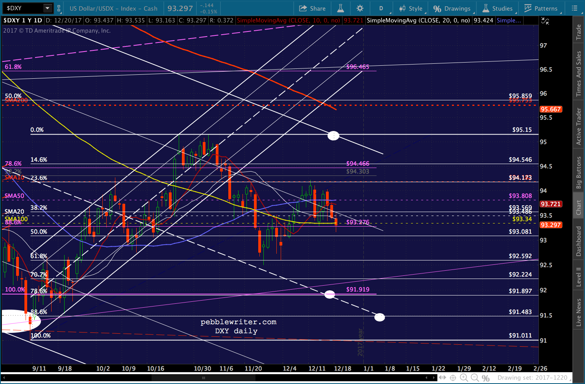Click the 93.297 quote in header

180,8
